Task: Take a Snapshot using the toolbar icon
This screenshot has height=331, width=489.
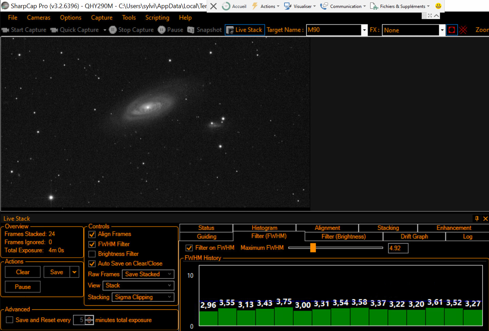Action: 191,30
